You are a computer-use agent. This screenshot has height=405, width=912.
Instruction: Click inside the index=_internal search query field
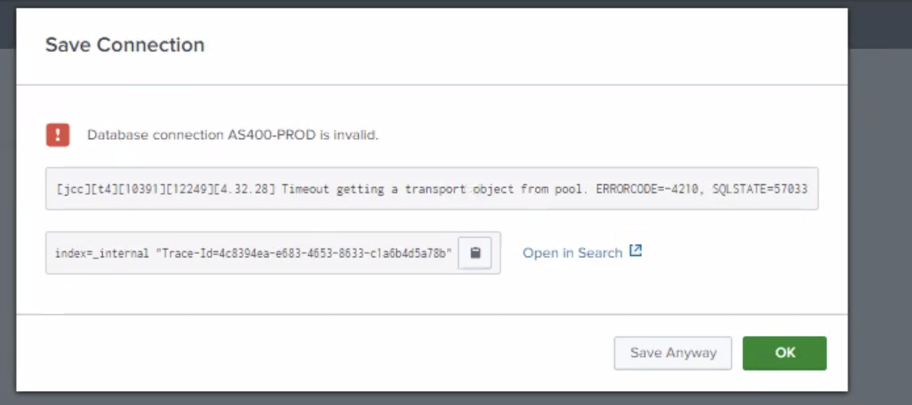[x=273, y=253]
